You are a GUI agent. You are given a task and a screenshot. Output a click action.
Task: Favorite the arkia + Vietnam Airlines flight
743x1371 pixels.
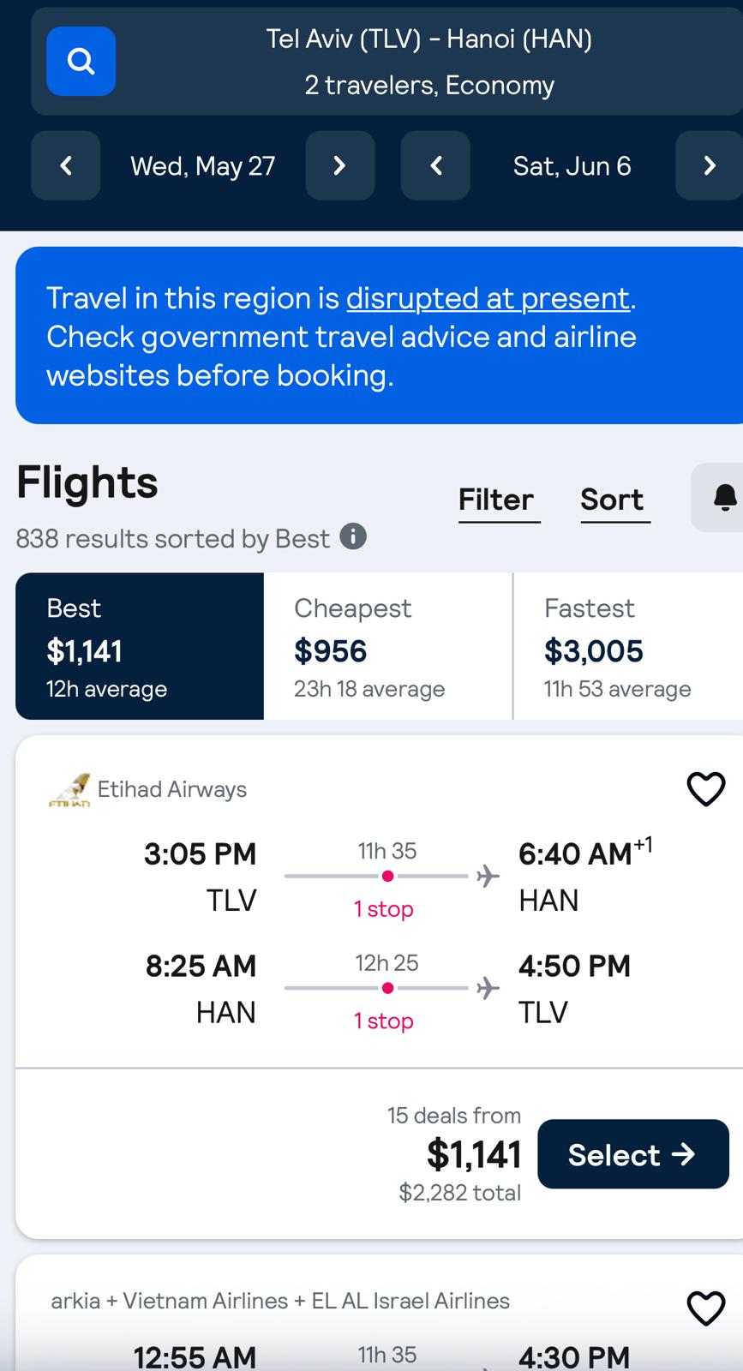click(706, 1308)
